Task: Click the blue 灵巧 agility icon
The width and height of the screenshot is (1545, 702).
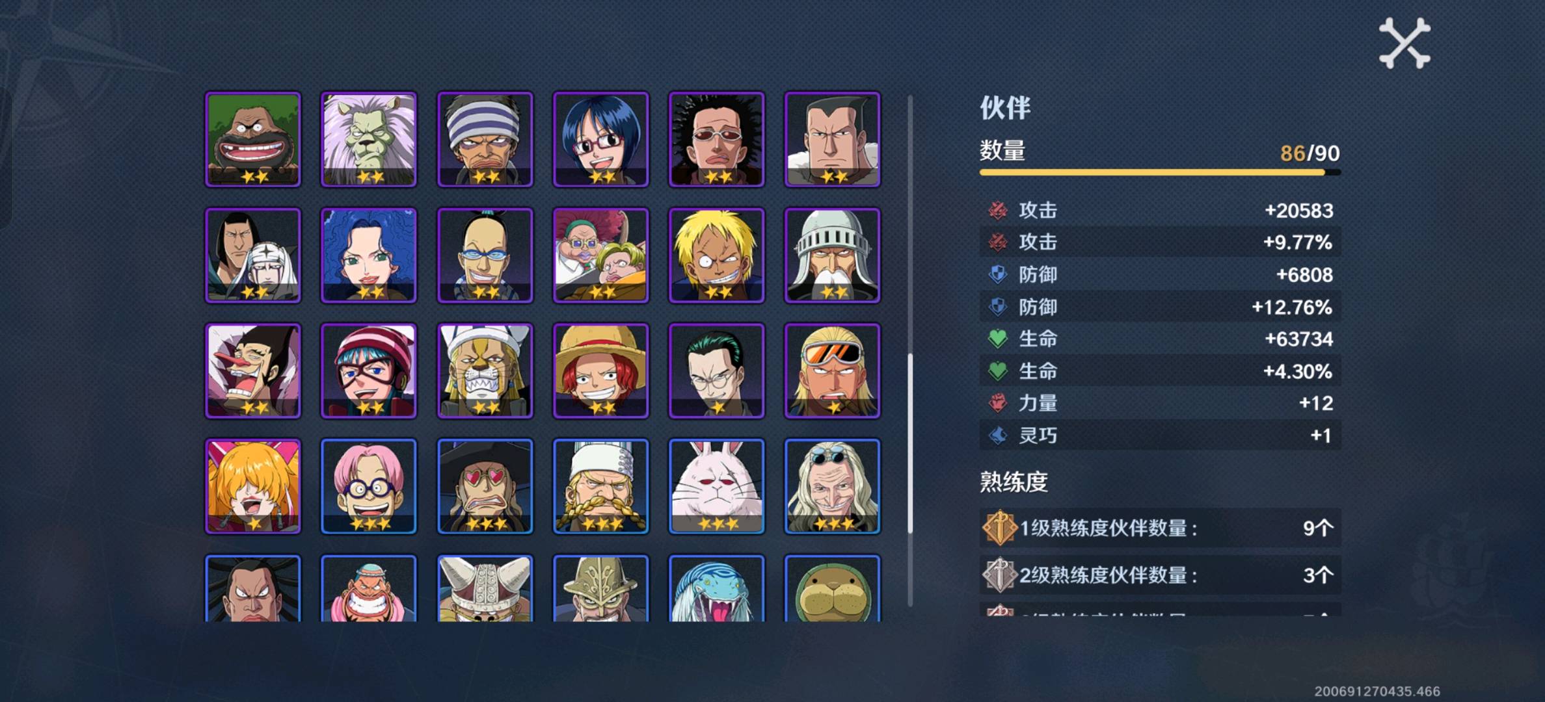Action: 997,435
